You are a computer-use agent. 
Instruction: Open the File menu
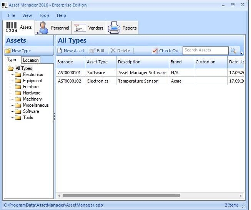(12, 15)
